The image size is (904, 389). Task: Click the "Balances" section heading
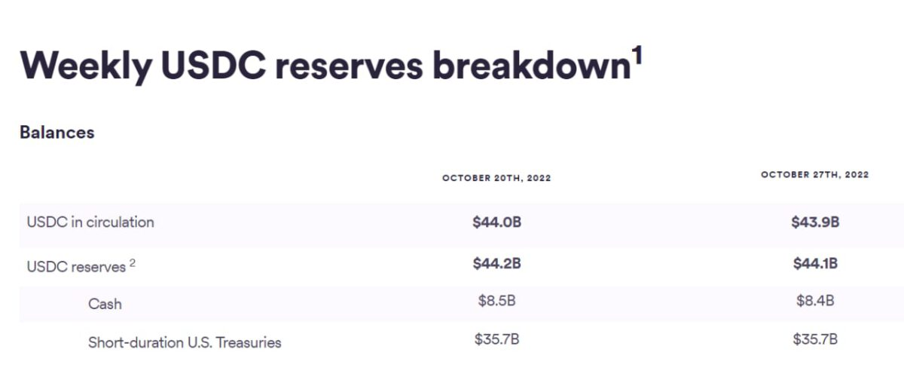(56, 133)
